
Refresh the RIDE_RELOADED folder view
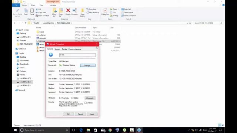tap(190, 23)
